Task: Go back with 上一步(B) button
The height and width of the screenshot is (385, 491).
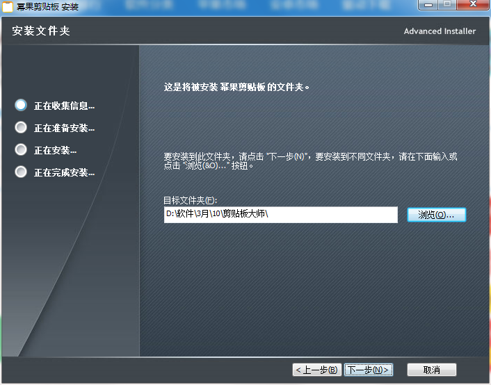Action: [317, 370]
